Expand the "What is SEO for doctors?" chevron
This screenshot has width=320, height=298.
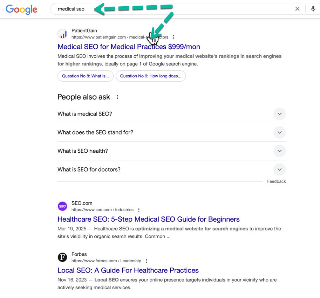coord(279,169)
